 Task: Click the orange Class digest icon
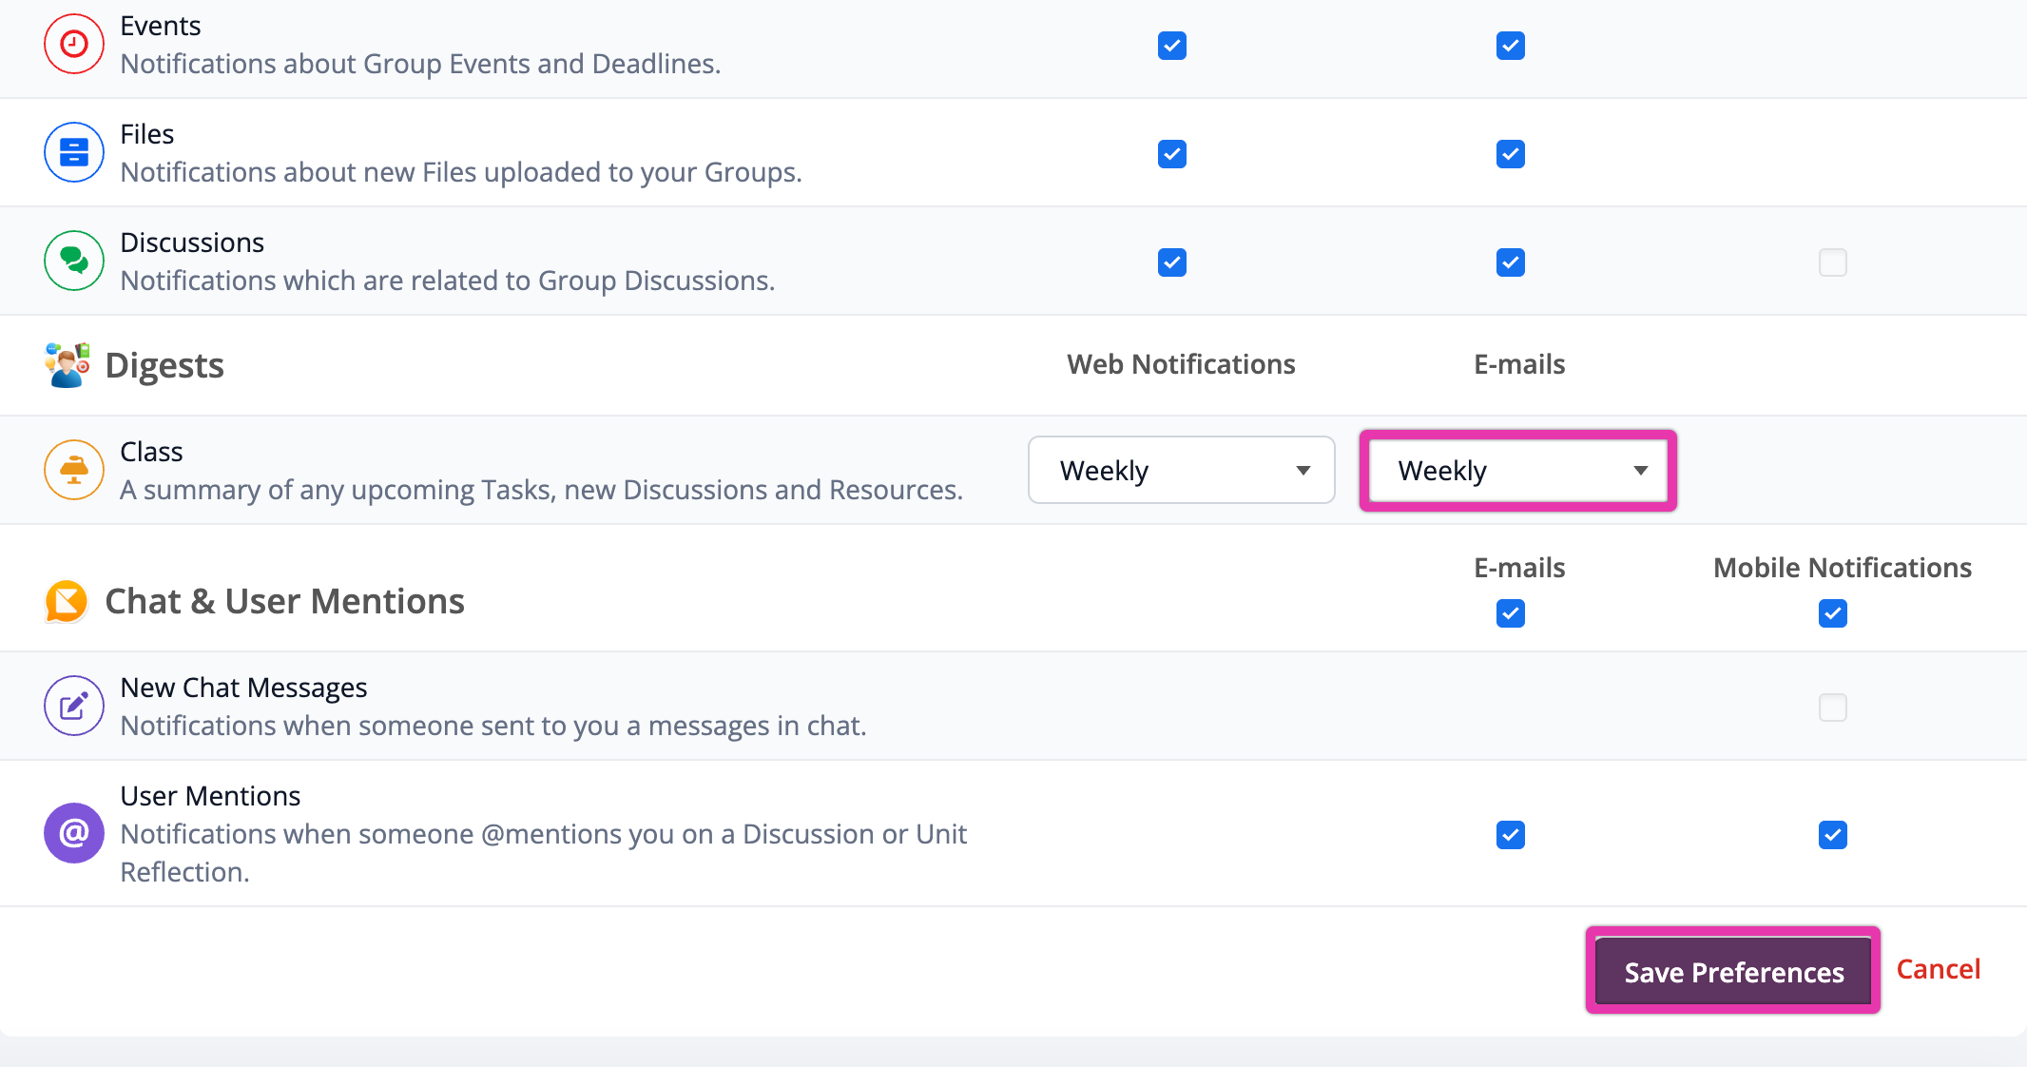pos(74,470)
